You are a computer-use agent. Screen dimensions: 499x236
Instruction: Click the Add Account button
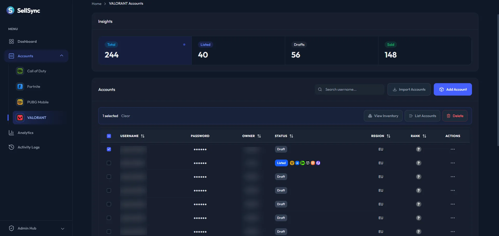pyautogui.click(x=453, y=89)
